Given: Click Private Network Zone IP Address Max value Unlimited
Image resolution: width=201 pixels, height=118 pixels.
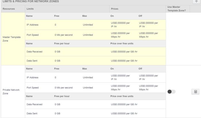Looking at the screenshot, I should [88, 77].
